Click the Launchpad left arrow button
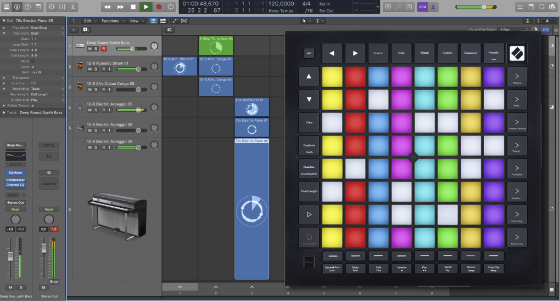 tap(332, 53)
